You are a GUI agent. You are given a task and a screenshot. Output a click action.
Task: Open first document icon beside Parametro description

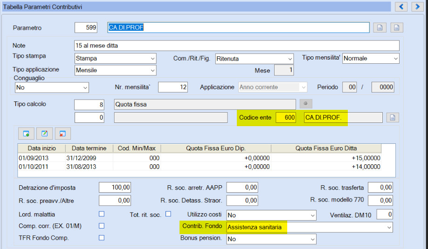tap(380, 27)
